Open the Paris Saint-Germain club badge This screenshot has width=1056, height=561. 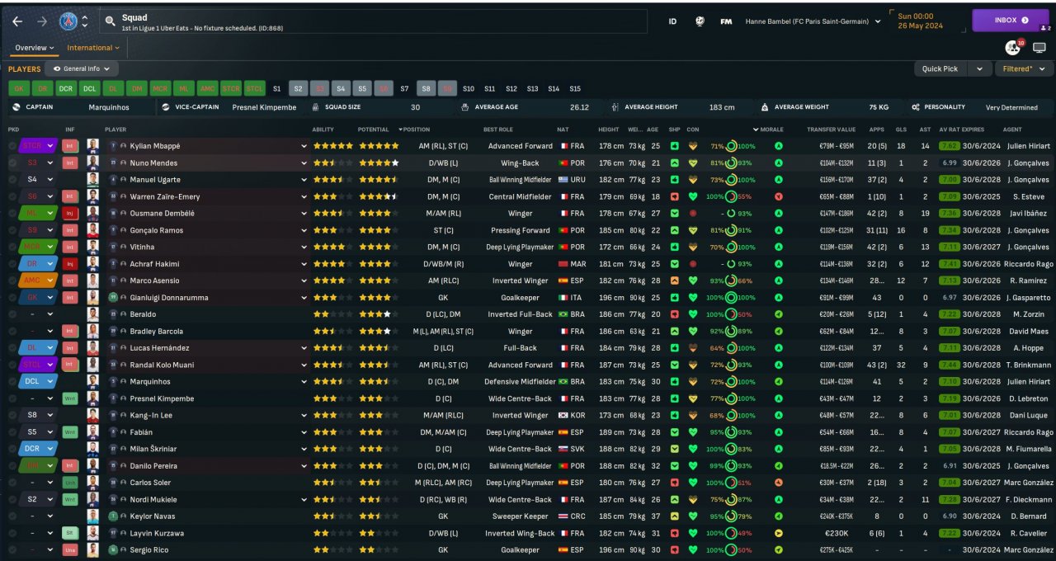[x=68, y=21]
